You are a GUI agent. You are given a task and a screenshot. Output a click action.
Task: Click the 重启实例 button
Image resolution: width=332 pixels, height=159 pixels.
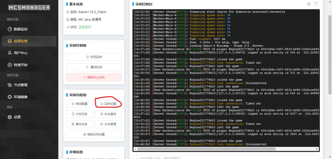(x=94, y=67)
